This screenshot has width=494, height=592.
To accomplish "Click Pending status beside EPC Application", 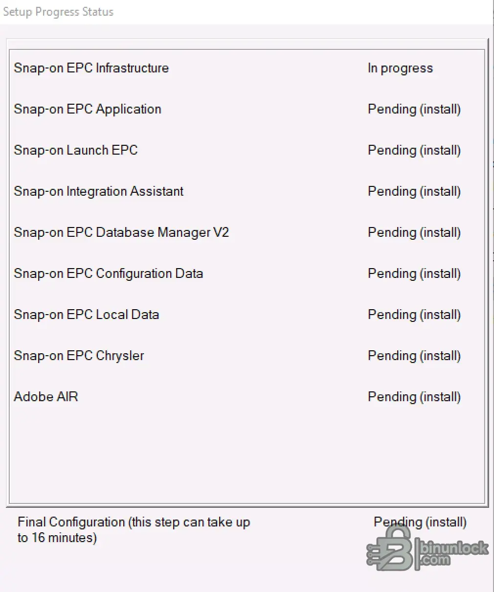I will (x=414, y=109).
